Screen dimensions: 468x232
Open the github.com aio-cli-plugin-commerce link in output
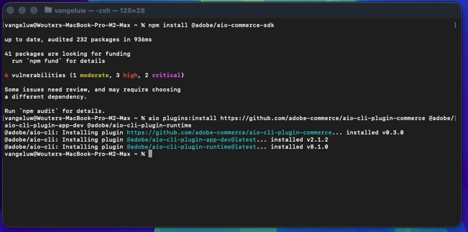point(229,132)
